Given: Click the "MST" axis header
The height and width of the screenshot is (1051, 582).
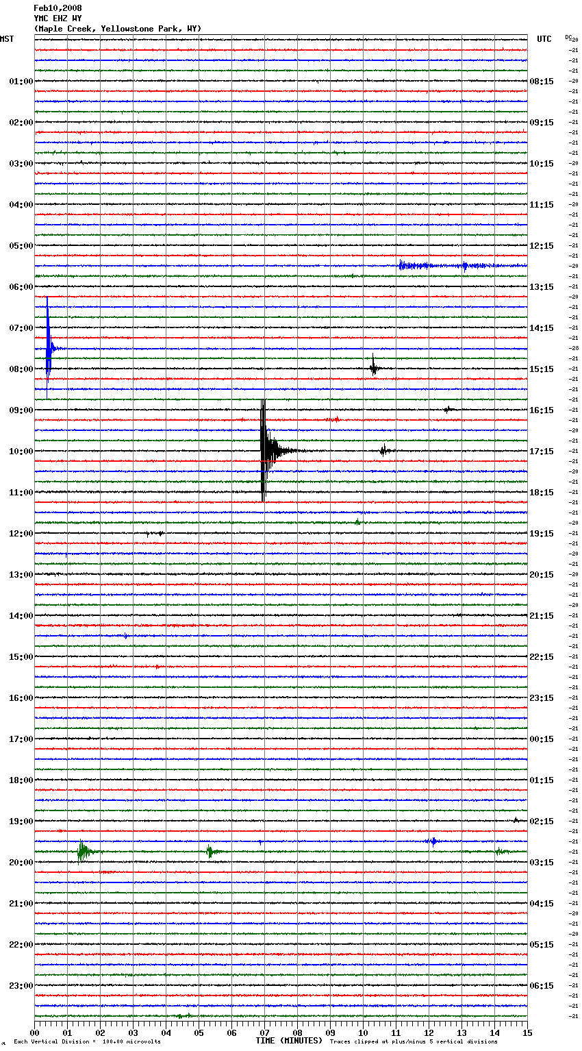Looking at the screenshot, I should (x=7, y=39).
